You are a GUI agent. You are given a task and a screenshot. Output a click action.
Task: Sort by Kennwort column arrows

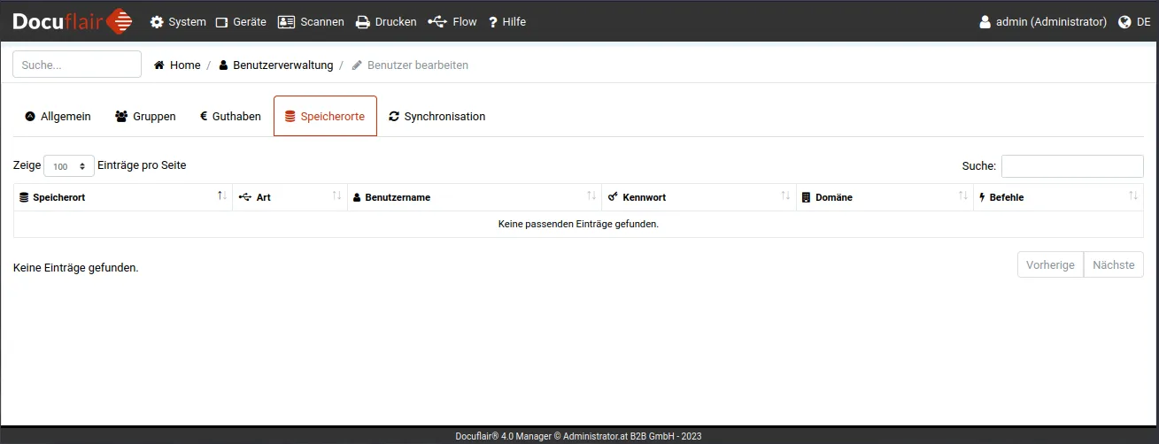point(785,196)
